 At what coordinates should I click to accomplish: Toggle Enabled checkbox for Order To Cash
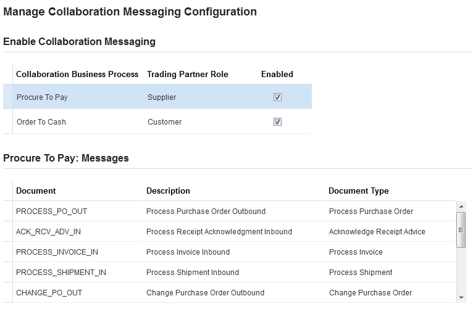point(277,122)
